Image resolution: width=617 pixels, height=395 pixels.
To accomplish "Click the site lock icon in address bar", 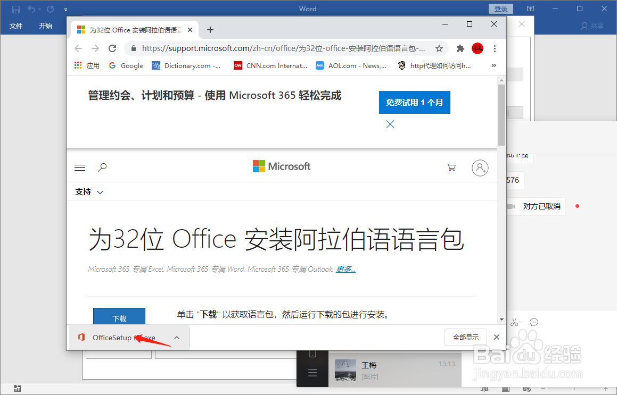I will pos(134,48).
